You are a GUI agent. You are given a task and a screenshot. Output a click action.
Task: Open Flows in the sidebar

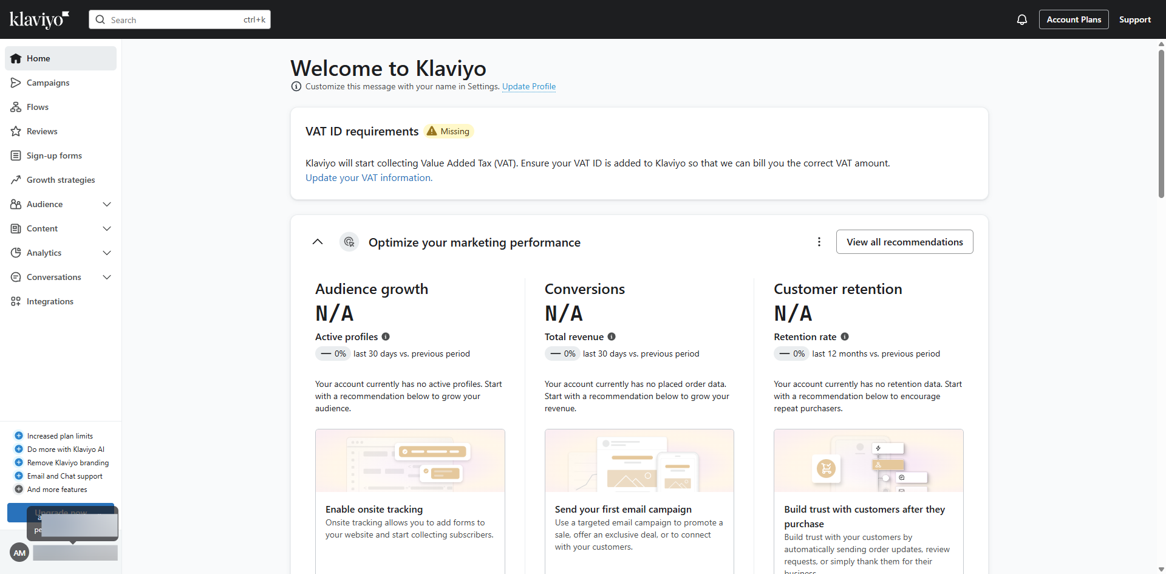coord(38,107)
